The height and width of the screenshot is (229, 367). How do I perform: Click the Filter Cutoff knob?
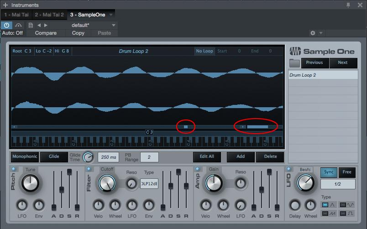[106, 183]
